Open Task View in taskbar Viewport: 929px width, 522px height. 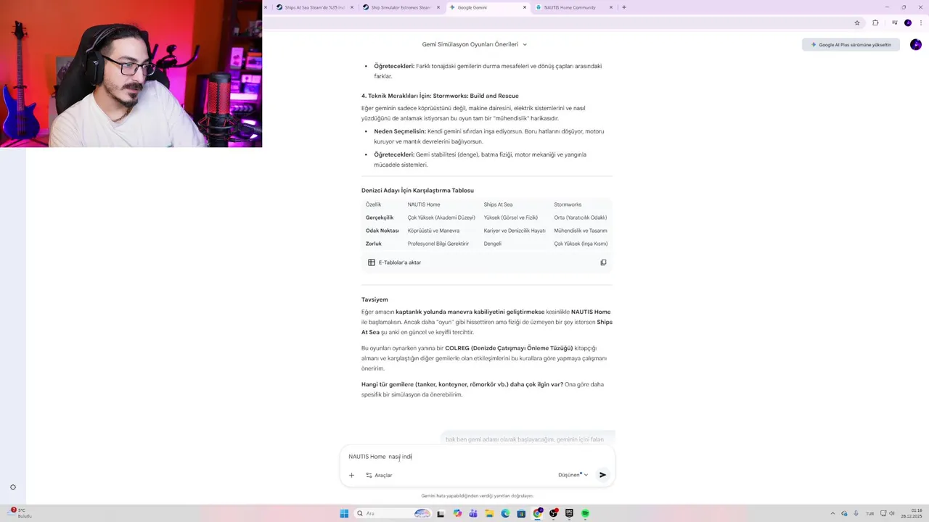point(441,513)
